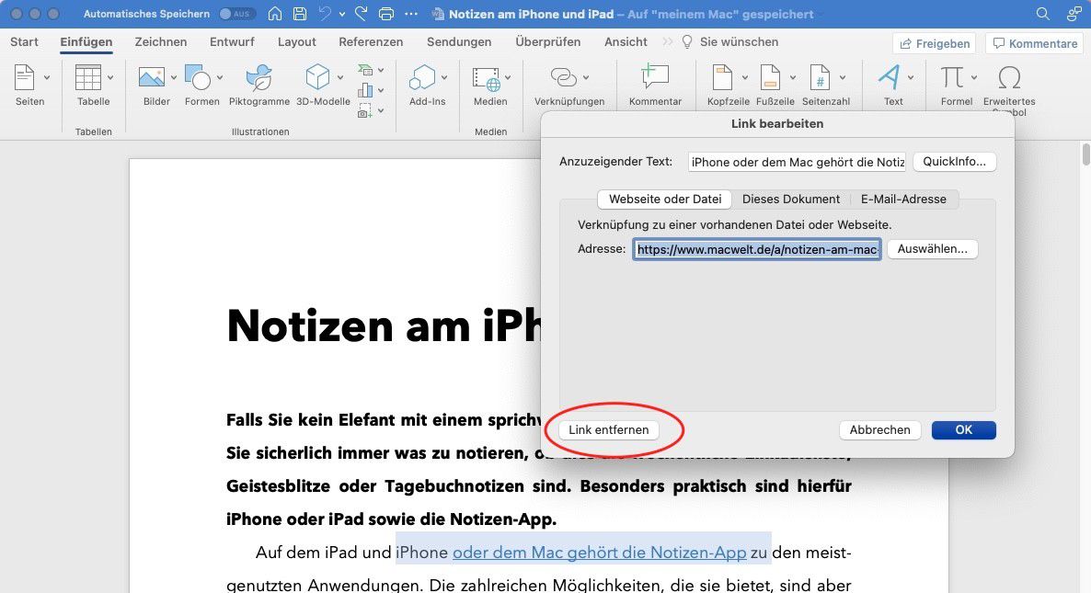Click the SmartArt icon in Illustrationen
The width and height of the screenshot is (1091, 593).
click(365, 70)
